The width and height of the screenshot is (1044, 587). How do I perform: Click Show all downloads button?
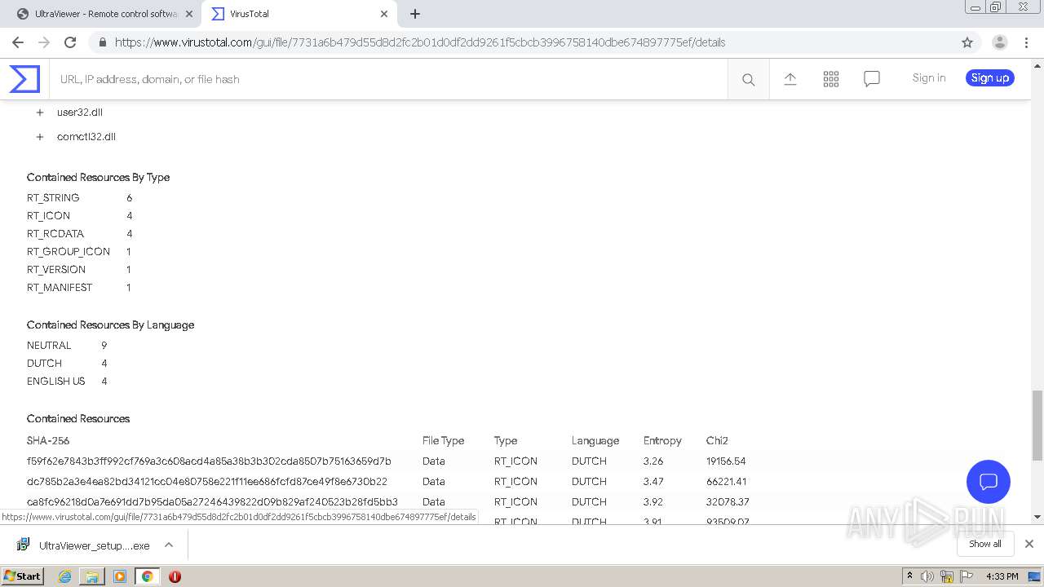[x=984, y=544]
